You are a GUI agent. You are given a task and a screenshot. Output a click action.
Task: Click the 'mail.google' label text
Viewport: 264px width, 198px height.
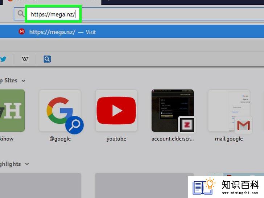coord(229,139)
